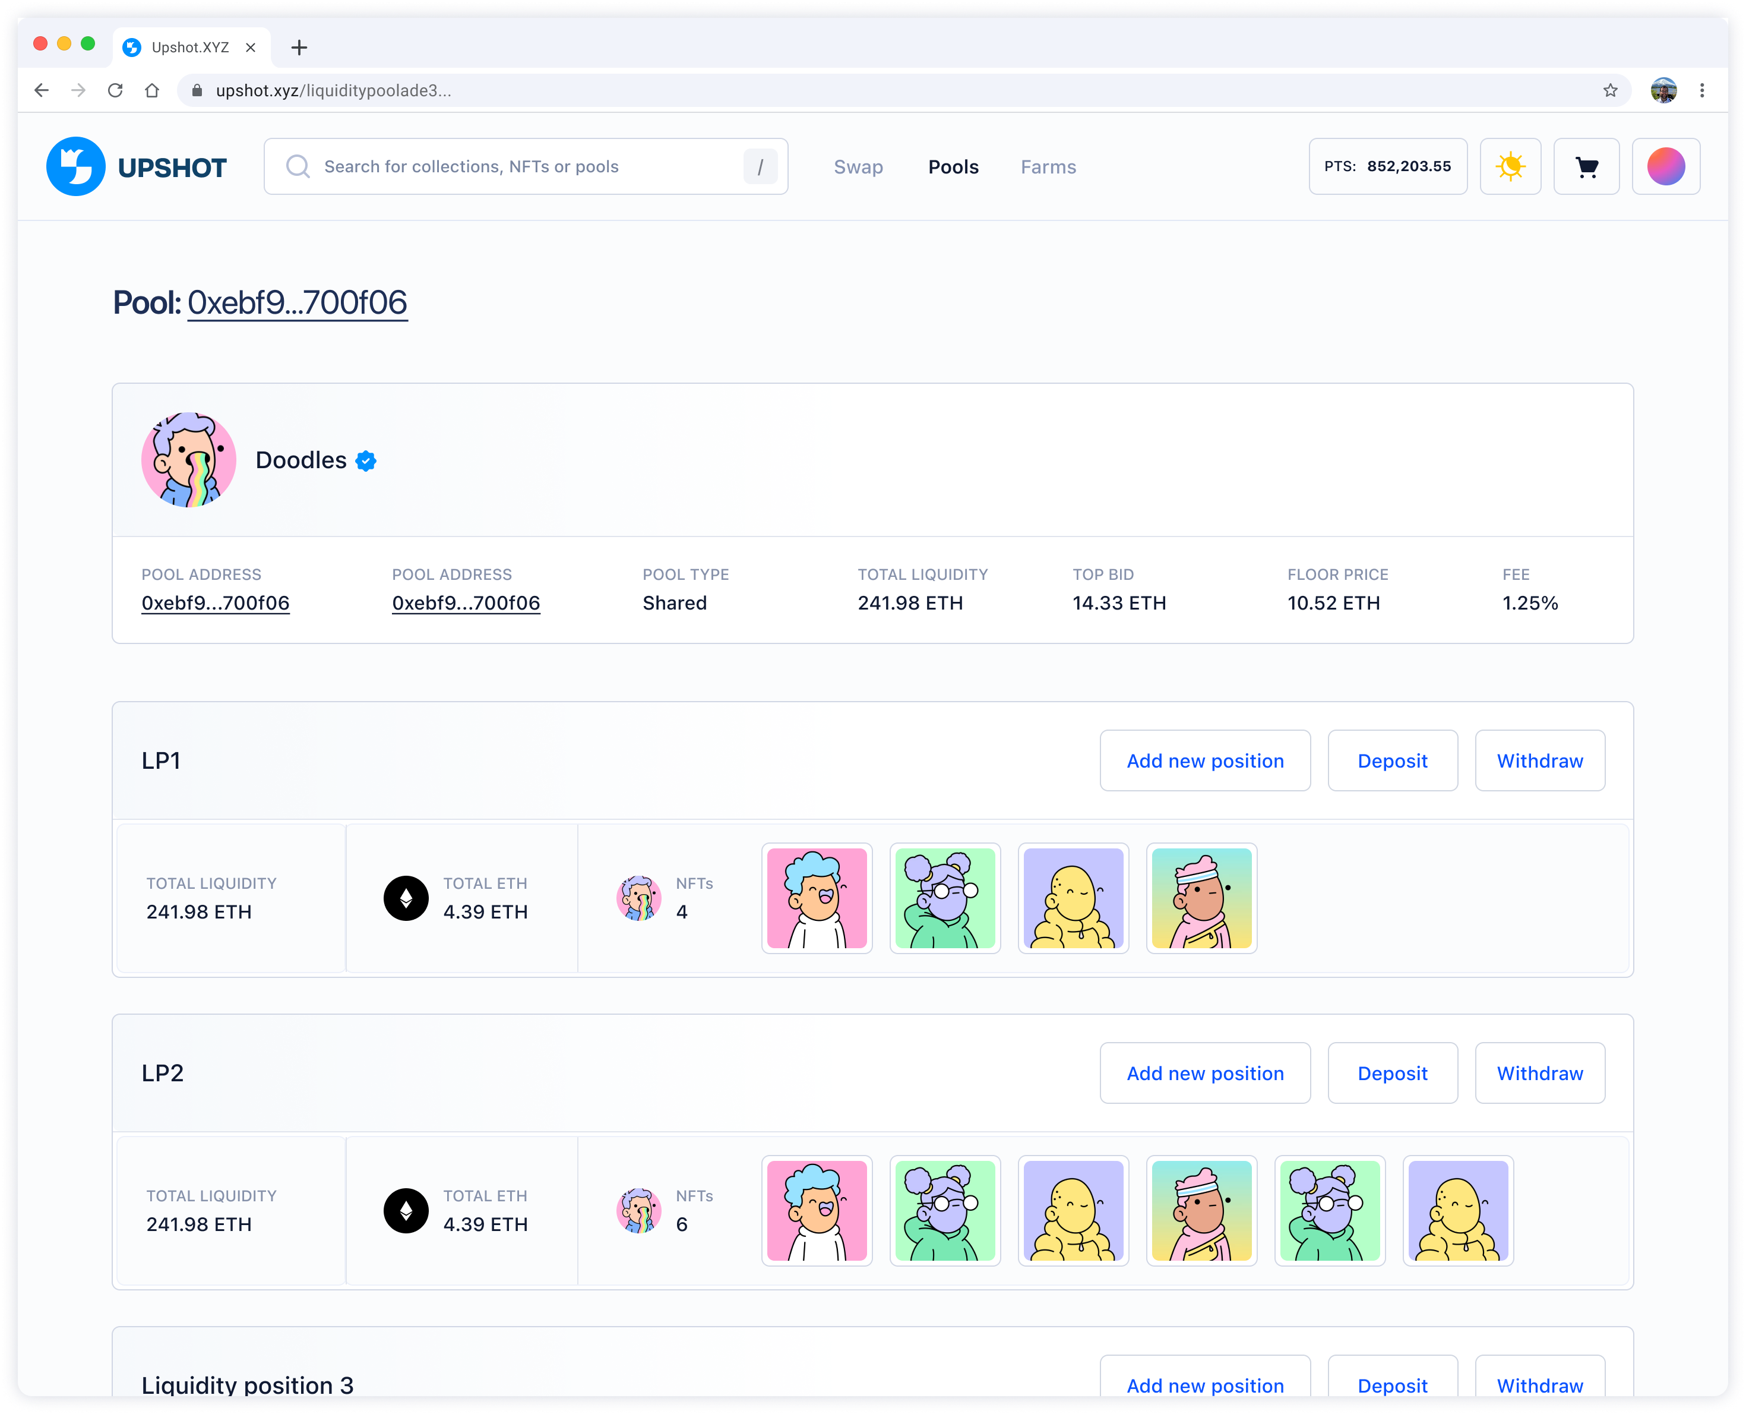Viewport: 1746px width, 1414px height.
Task: Open pool address link in page heading
Action: (297, 303)
